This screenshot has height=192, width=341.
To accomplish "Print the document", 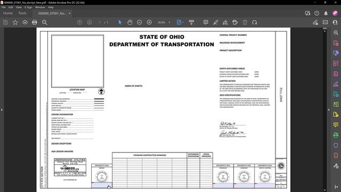I will tap(35, 22).
